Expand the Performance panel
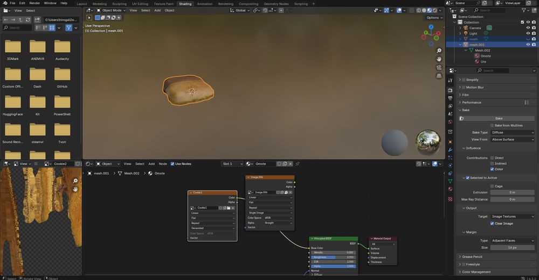539x280 pixels. (x=472, y=102)
